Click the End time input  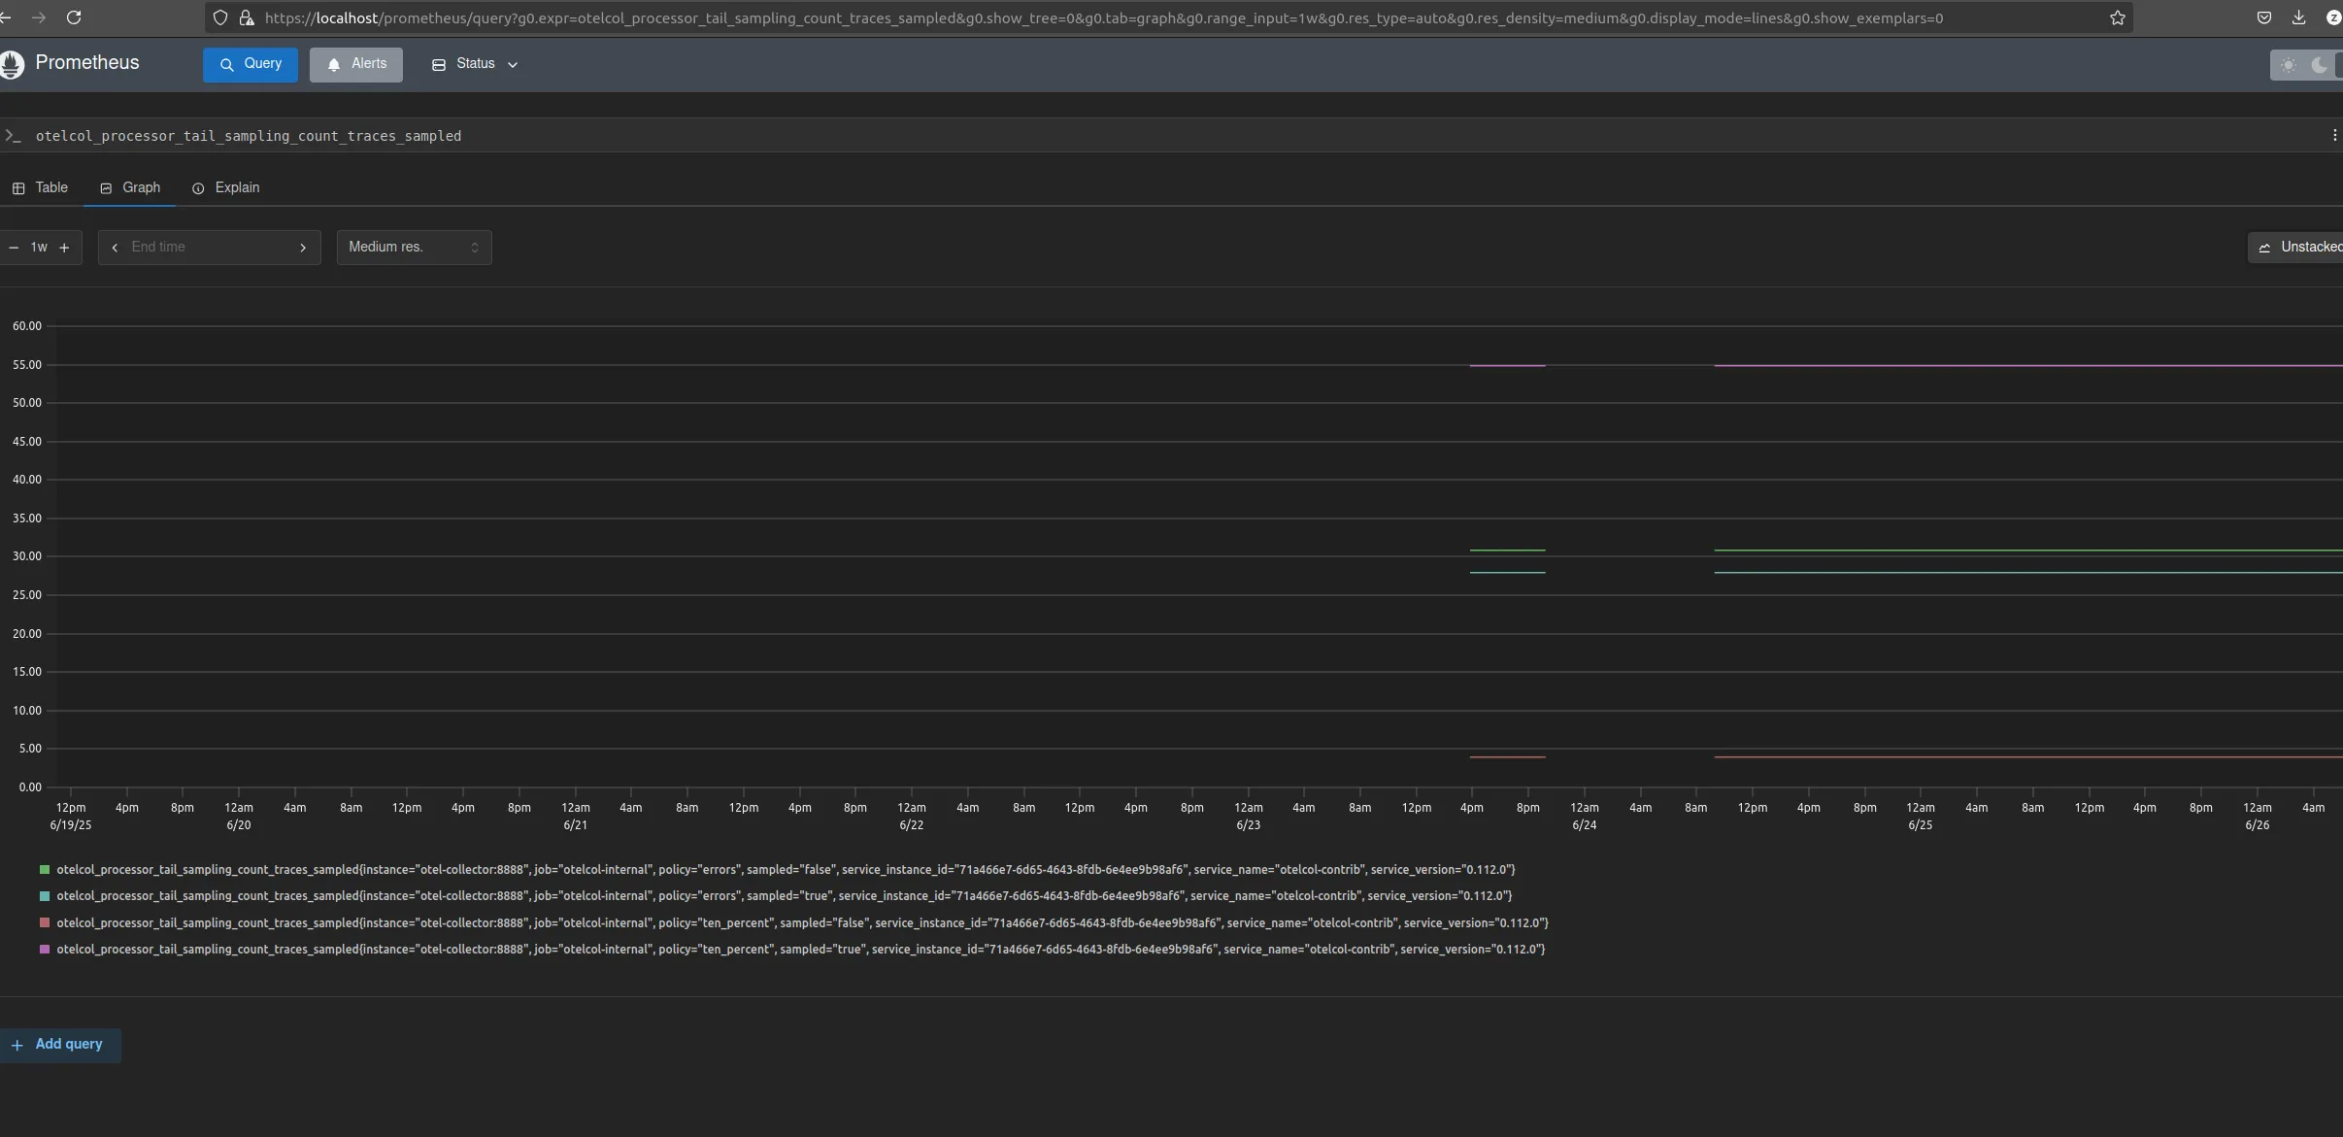209,248
